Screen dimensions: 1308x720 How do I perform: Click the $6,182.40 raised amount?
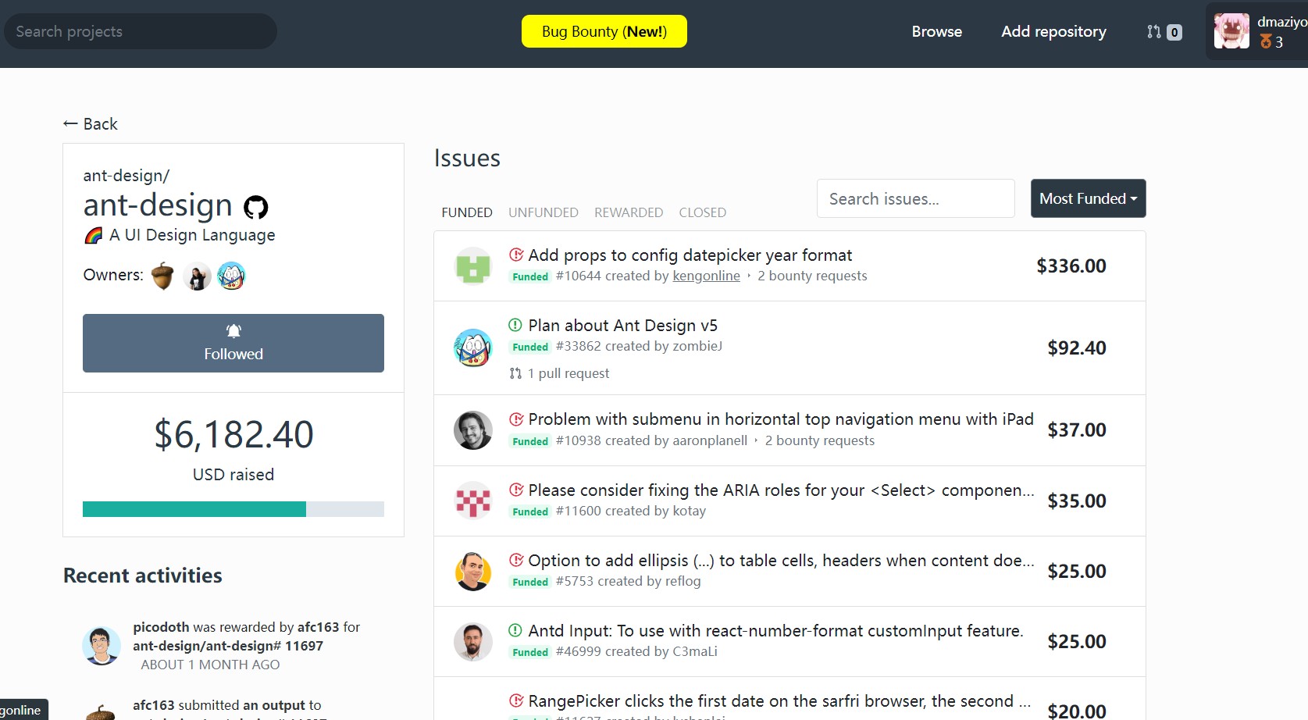(x=233, y=434)
